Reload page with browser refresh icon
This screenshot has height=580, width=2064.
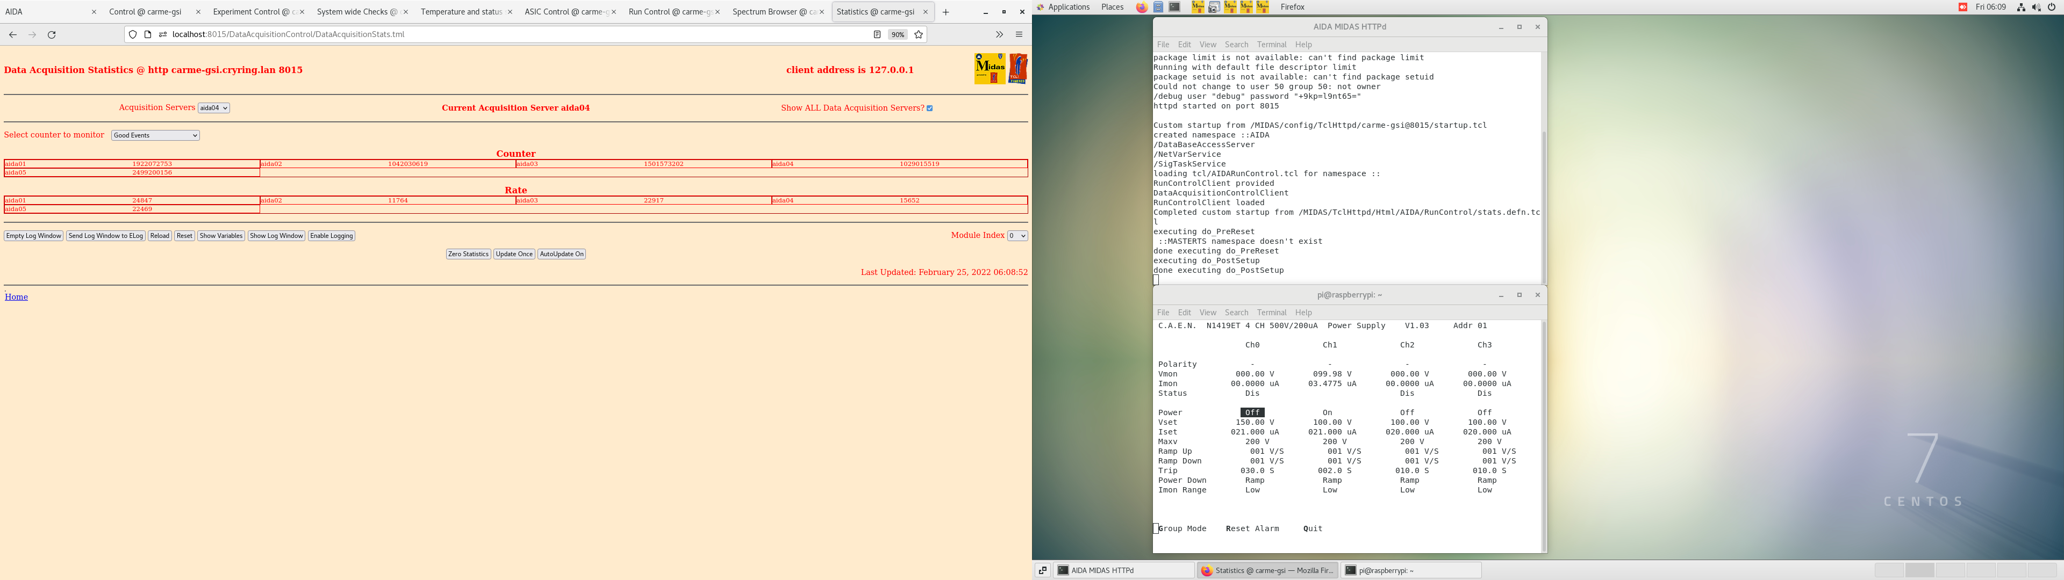(52, 34)
